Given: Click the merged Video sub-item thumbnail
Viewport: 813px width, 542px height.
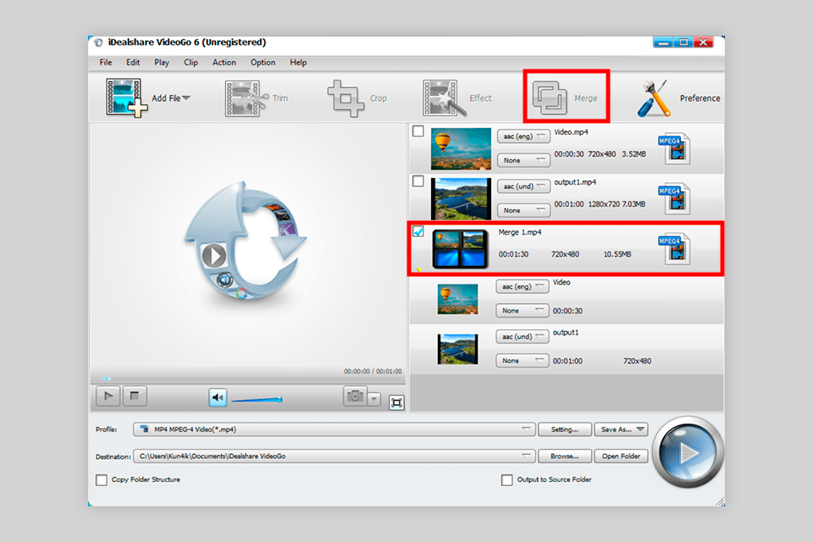Looking at the screenshot, I should [457, 299].
